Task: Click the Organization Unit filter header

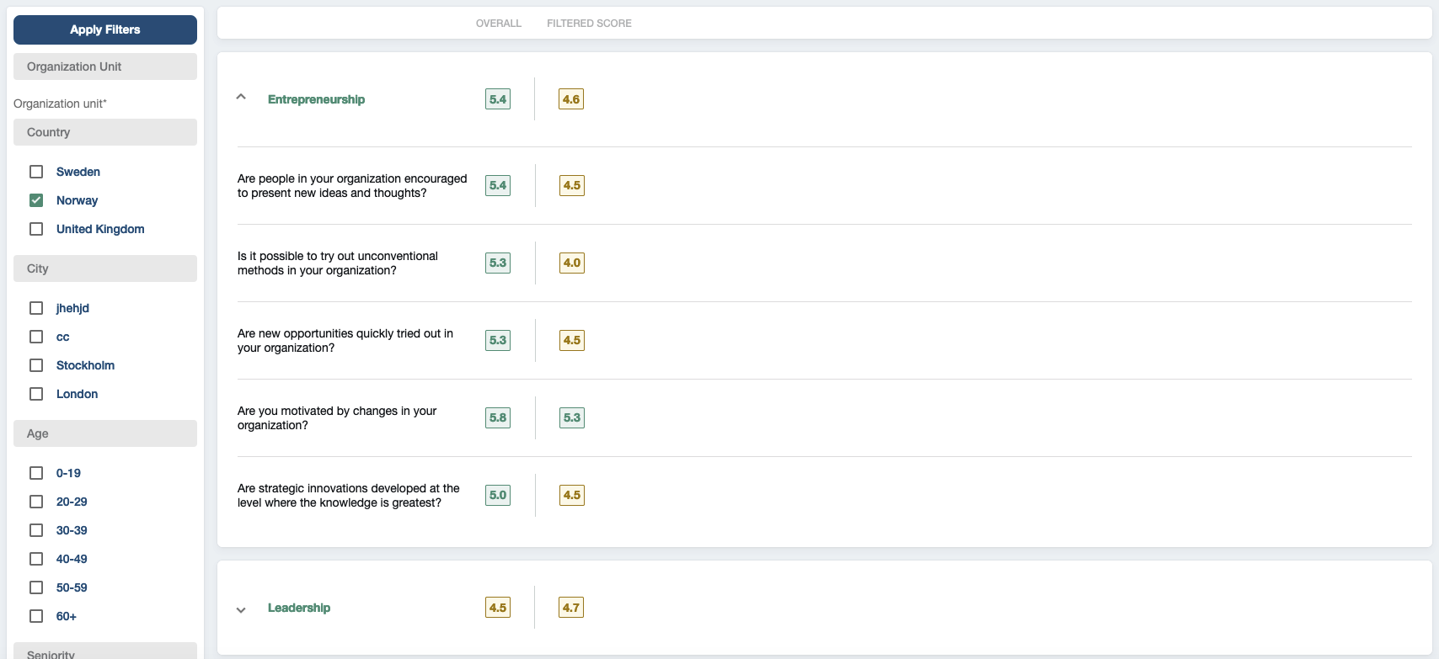Action: 105,66
